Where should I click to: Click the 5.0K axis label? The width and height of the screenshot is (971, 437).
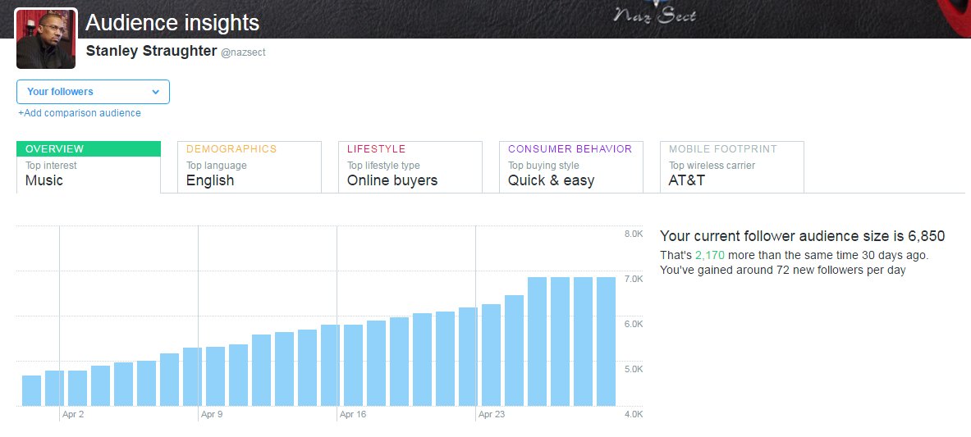[634, 370]
